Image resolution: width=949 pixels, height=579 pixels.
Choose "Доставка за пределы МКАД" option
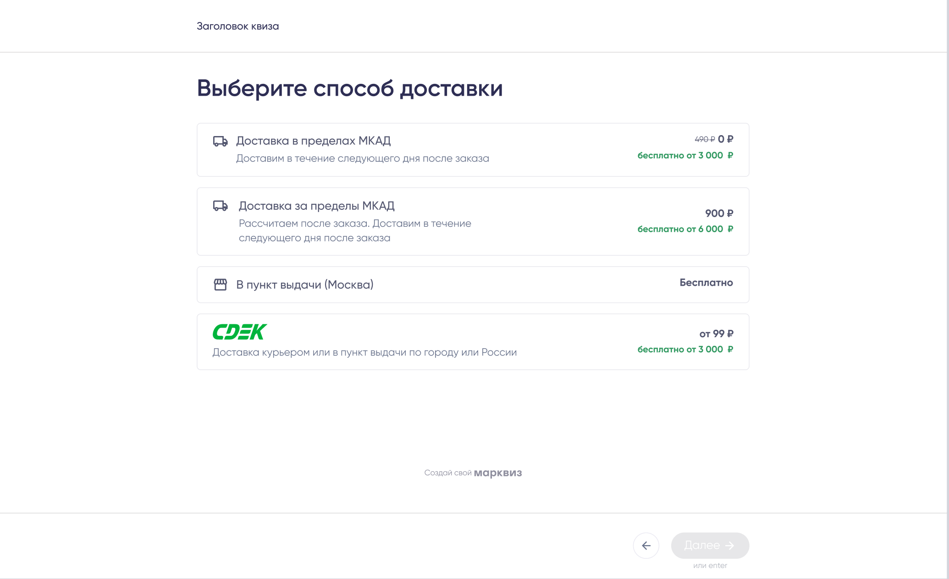coord(316,206)
